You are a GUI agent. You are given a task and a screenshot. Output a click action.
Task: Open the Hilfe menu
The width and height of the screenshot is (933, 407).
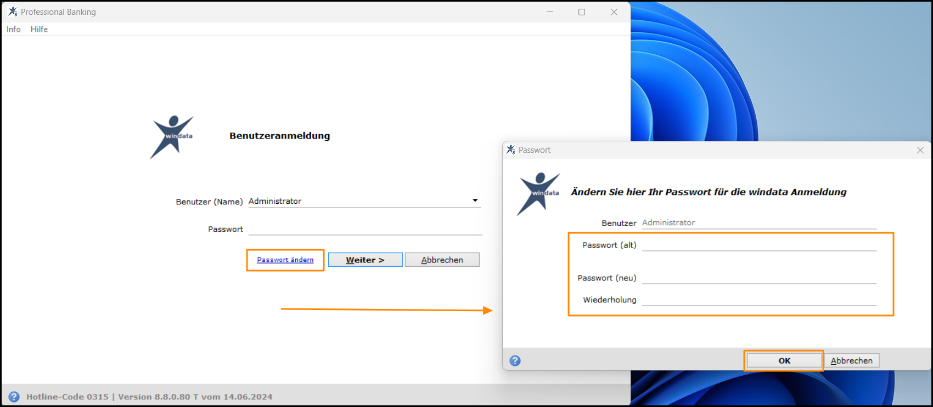tap(39, 29)
